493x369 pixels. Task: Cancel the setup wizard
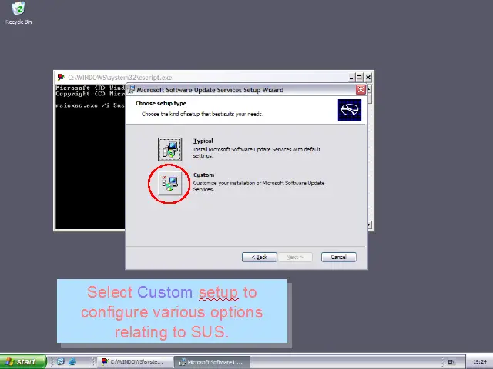(339, 257)
